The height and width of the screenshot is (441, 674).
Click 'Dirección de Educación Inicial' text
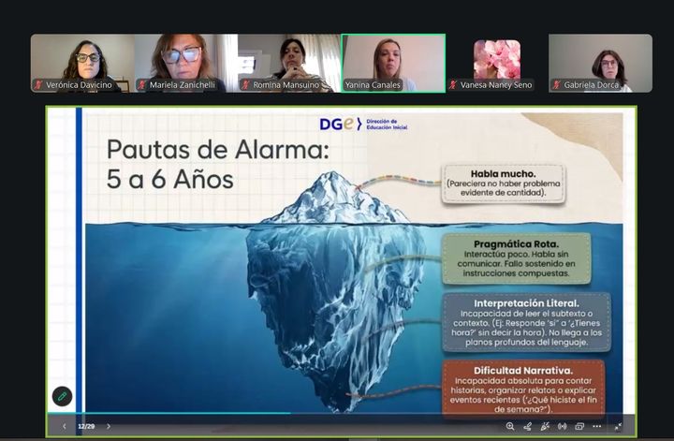(387, 125)
